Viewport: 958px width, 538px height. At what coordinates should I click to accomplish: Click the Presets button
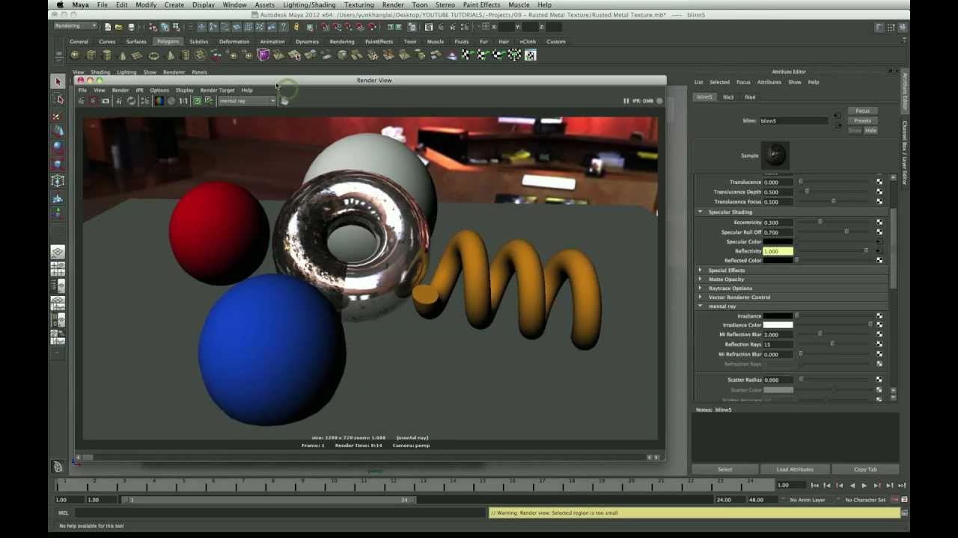862,120
